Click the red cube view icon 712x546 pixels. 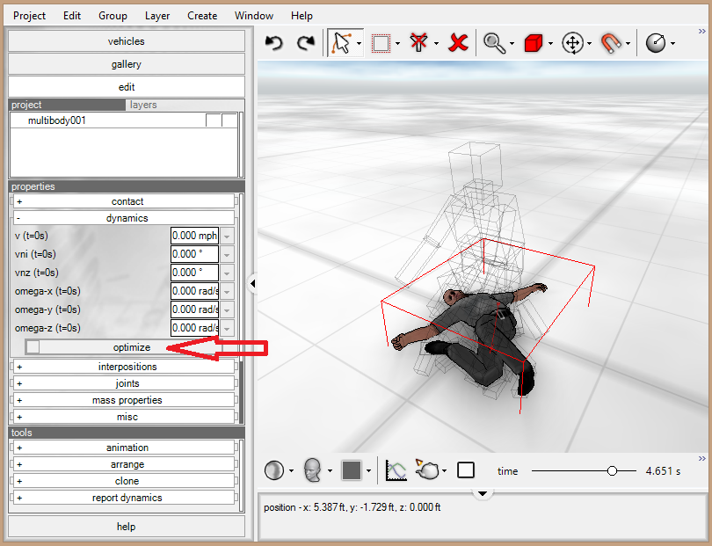click(x=533, y=44)
